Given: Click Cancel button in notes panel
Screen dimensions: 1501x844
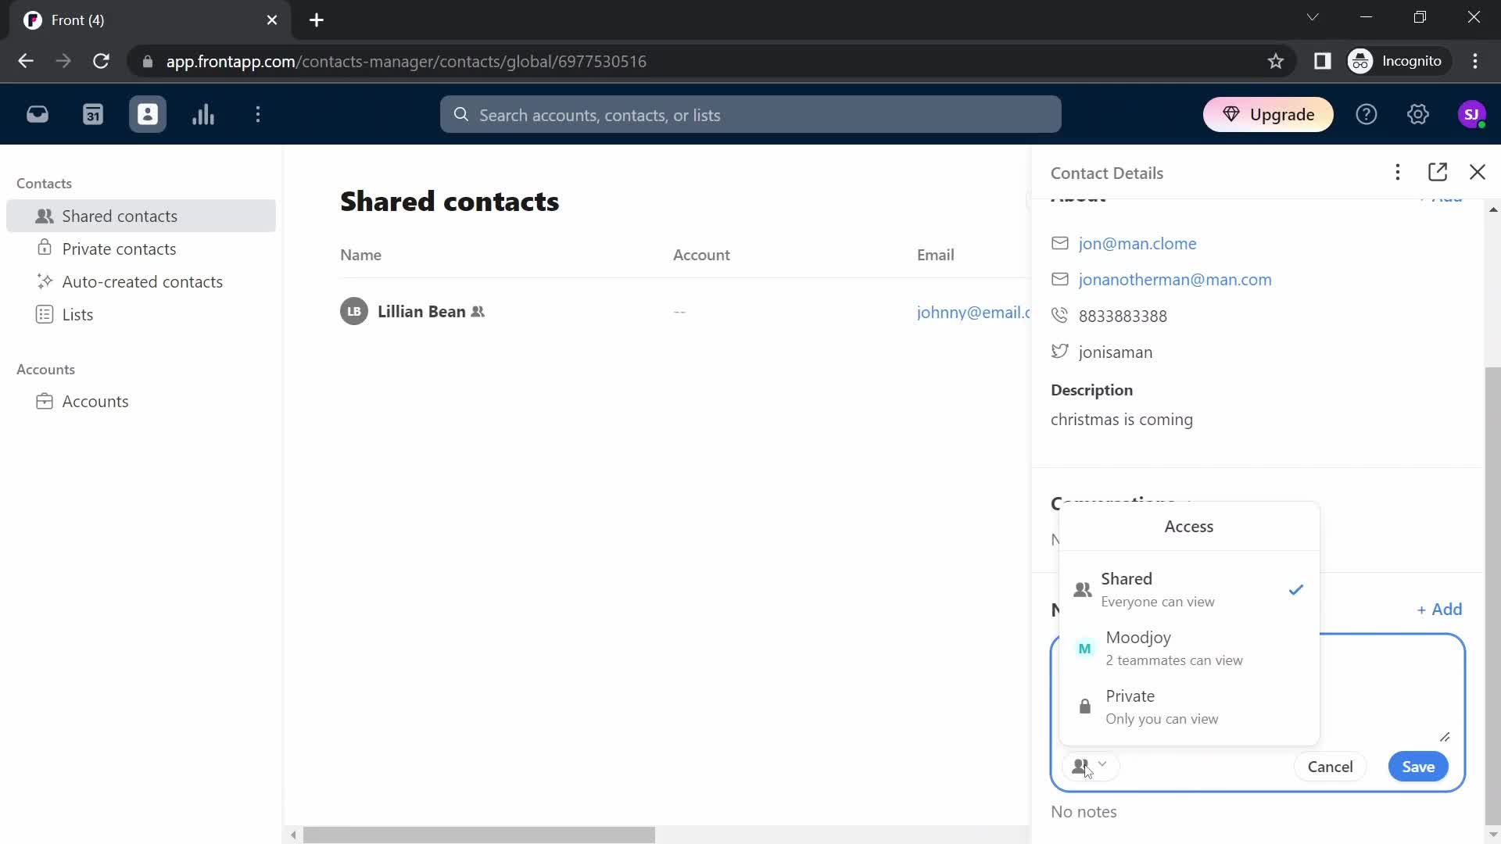Looking at the screenshot, I should pos(1330,766).
